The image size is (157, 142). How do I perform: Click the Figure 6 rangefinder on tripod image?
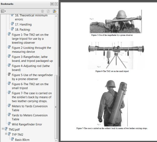tap(116, 55)
